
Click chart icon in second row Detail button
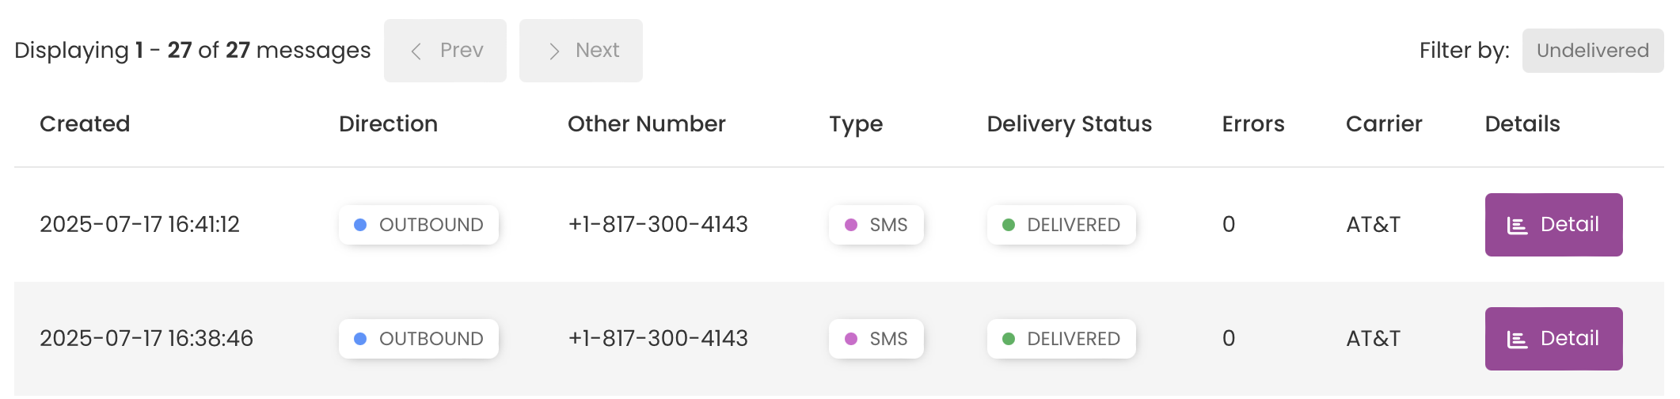[x=1517, y=340]
